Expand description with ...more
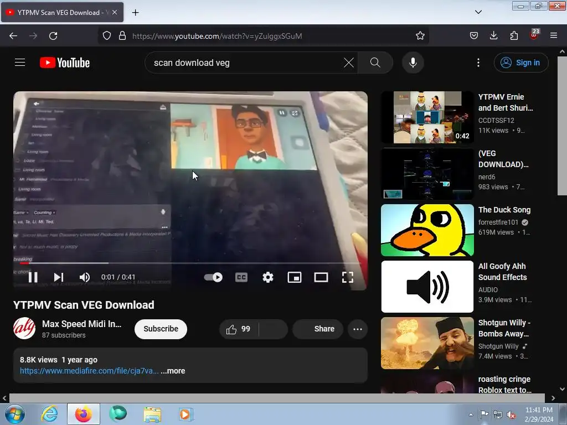This screenshot has width=567, height=425. (x=173, y=371)
